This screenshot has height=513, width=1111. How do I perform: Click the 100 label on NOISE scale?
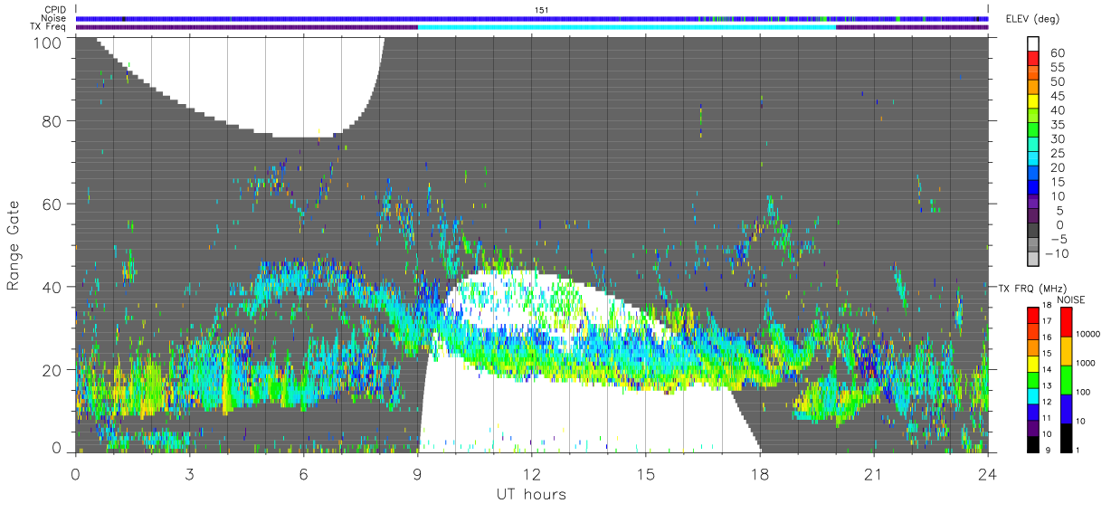point(1084,393)
